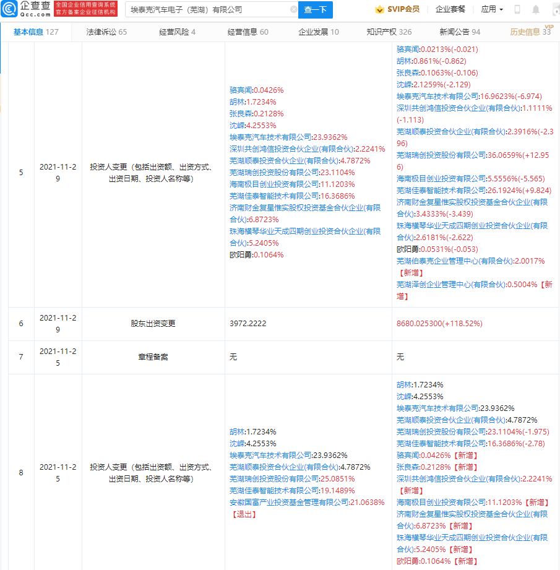
Task: Open 芜湖瑞创投资股份有限公司 link showing 36.0659%
Action: coord(441,155)
